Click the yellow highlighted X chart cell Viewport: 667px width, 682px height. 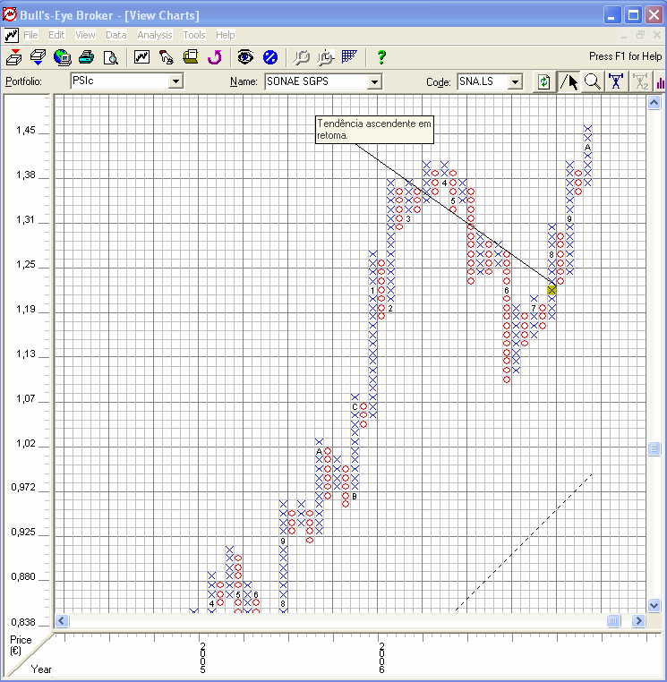(552, 290)
